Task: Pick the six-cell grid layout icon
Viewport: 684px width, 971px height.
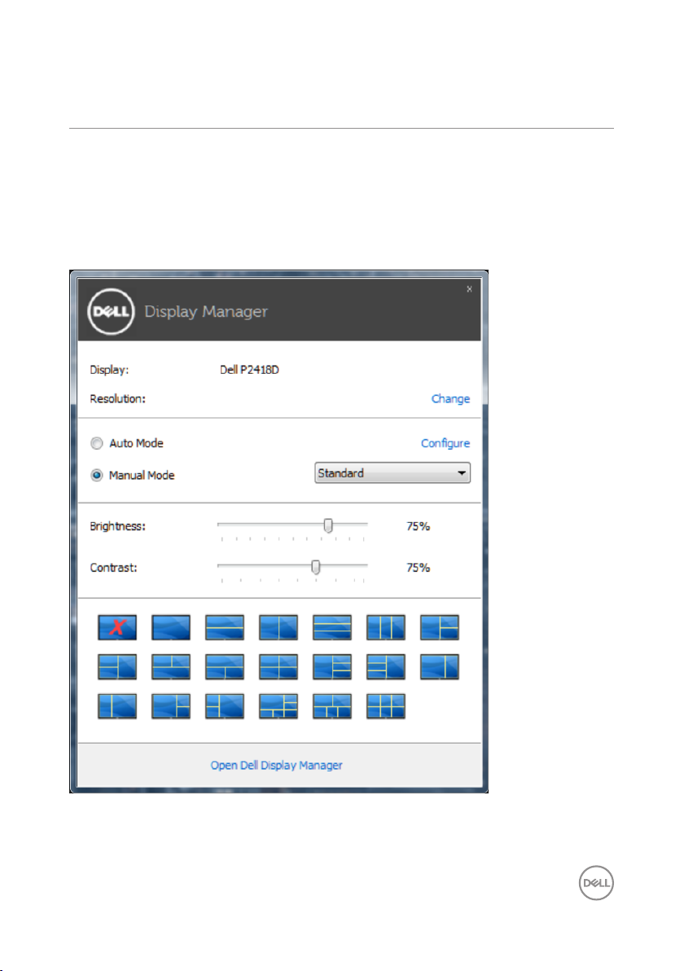Action: (386, 705)
